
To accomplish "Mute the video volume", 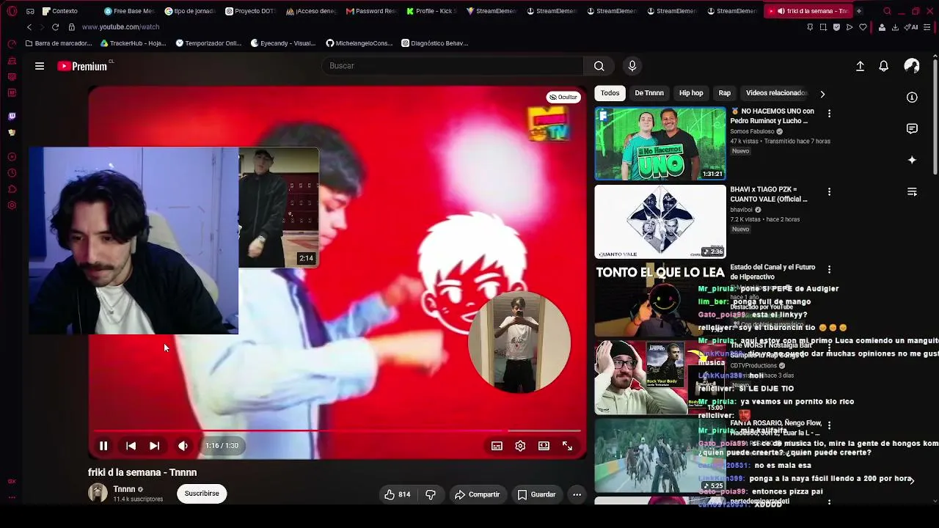I will tap(183, 446).
